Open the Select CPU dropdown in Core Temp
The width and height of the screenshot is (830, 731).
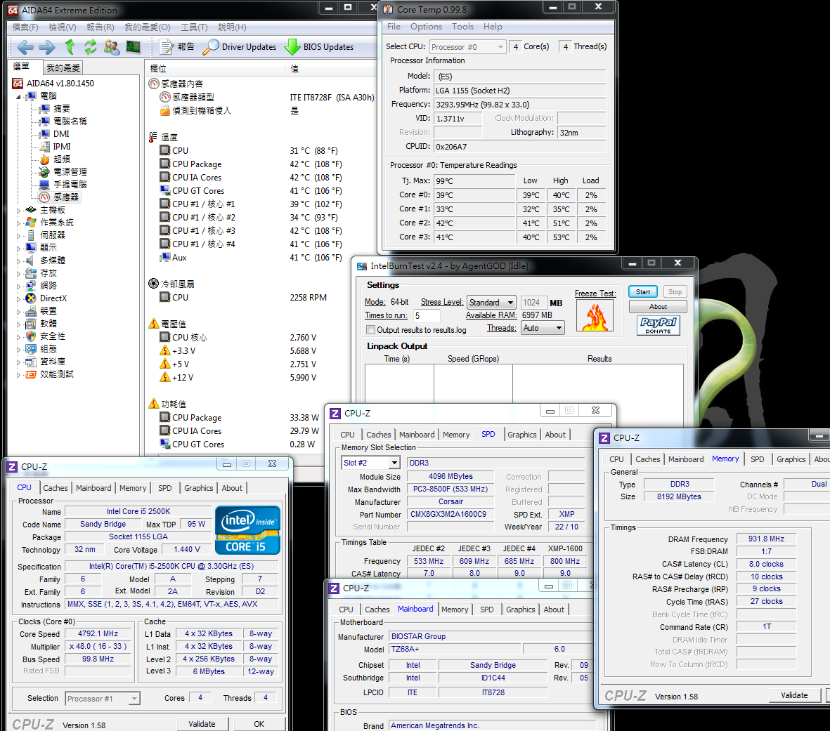(x=468, y=47)
